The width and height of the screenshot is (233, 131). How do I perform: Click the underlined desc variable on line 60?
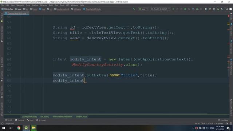[75, 38]
